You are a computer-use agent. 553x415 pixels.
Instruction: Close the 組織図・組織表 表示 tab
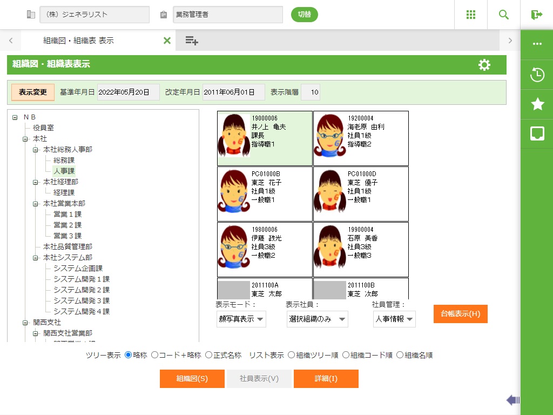click(x=167, y=41)
